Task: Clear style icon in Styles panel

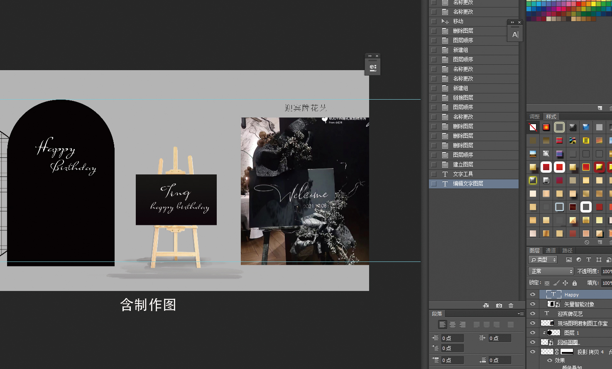Action: coord(587,242)
